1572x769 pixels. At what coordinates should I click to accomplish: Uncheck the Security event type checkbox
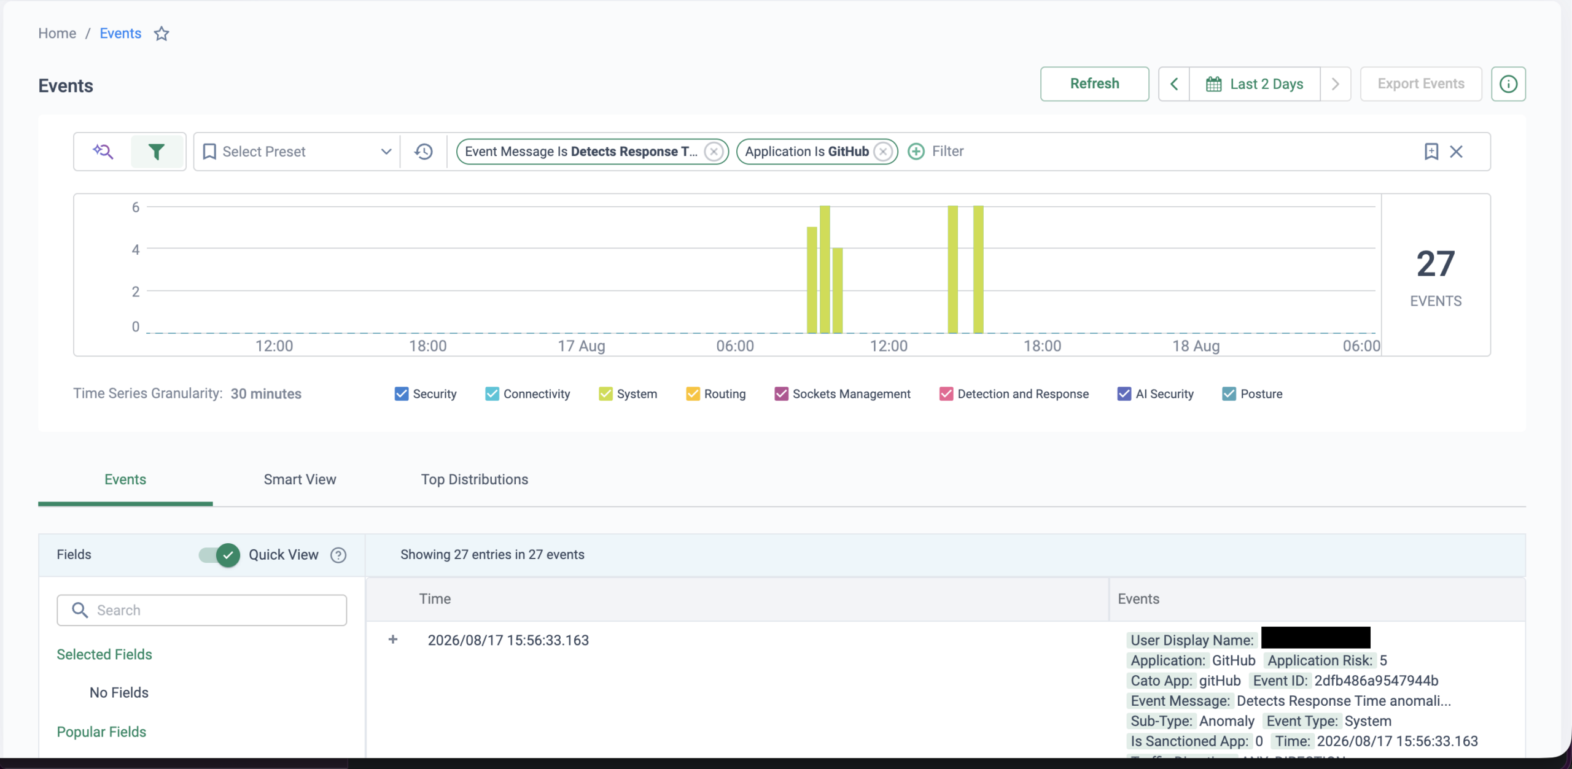point(402,393)
